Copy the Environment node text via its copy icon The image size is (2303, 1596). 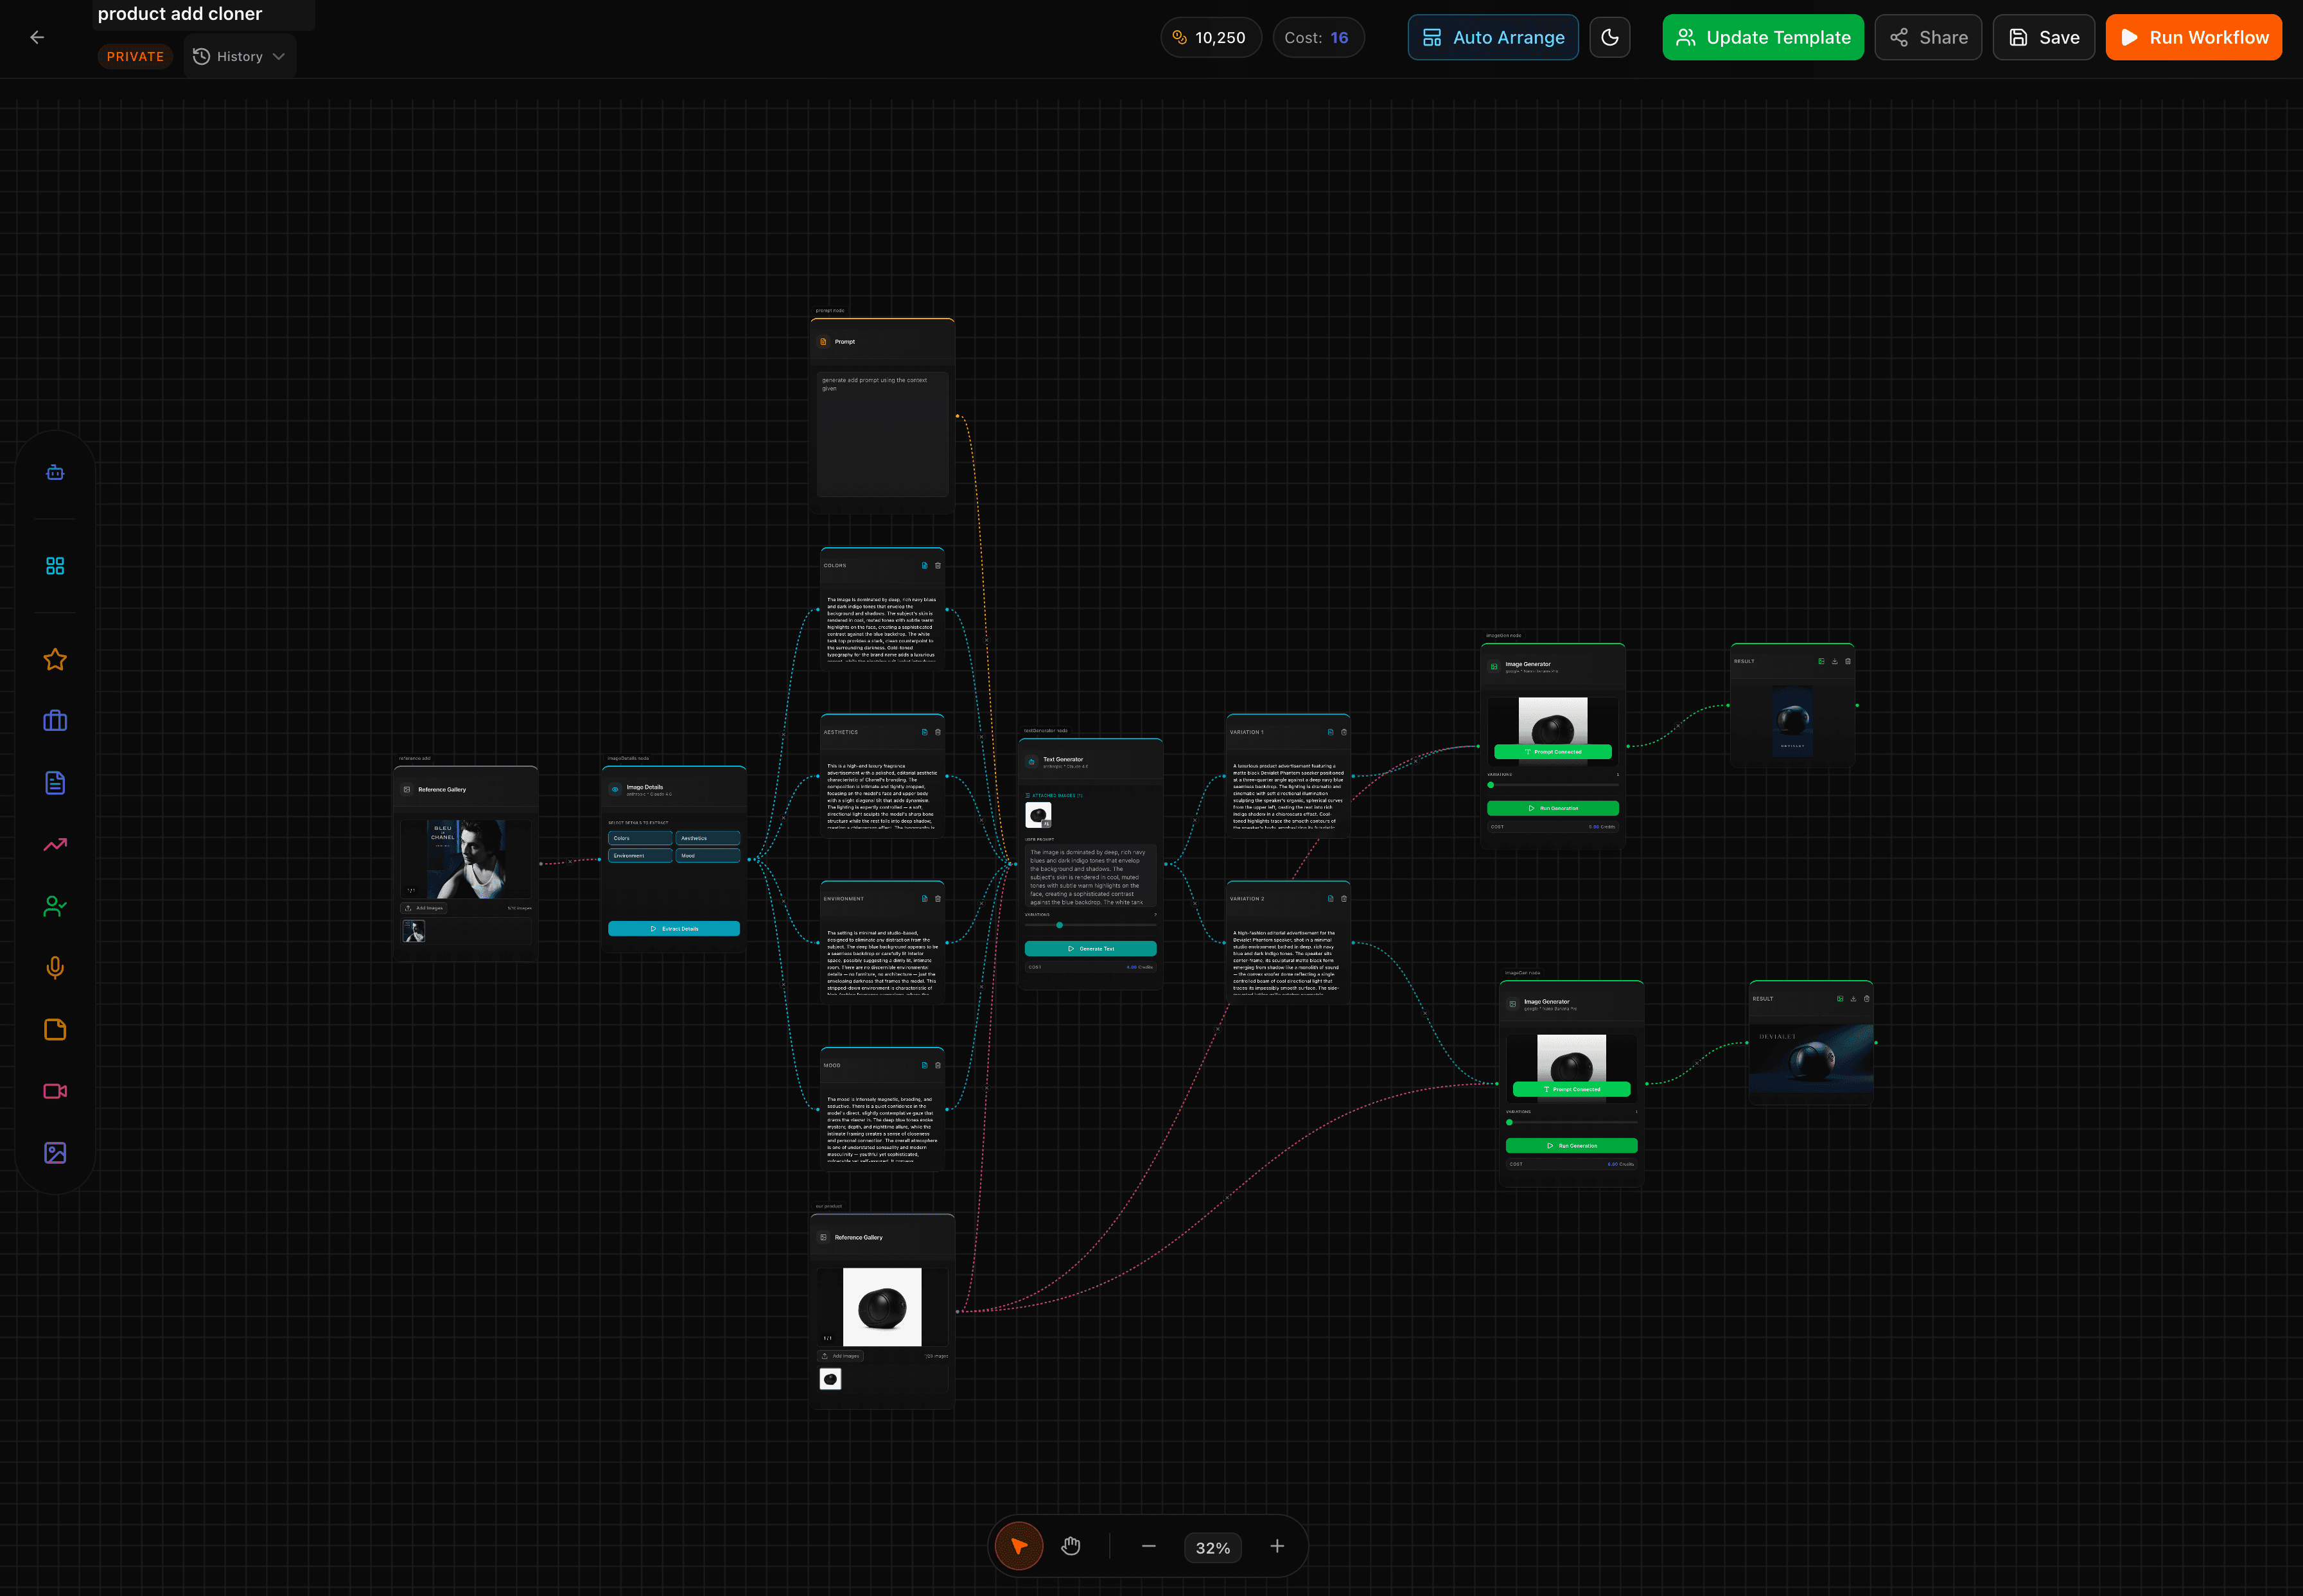click(924, 898)
